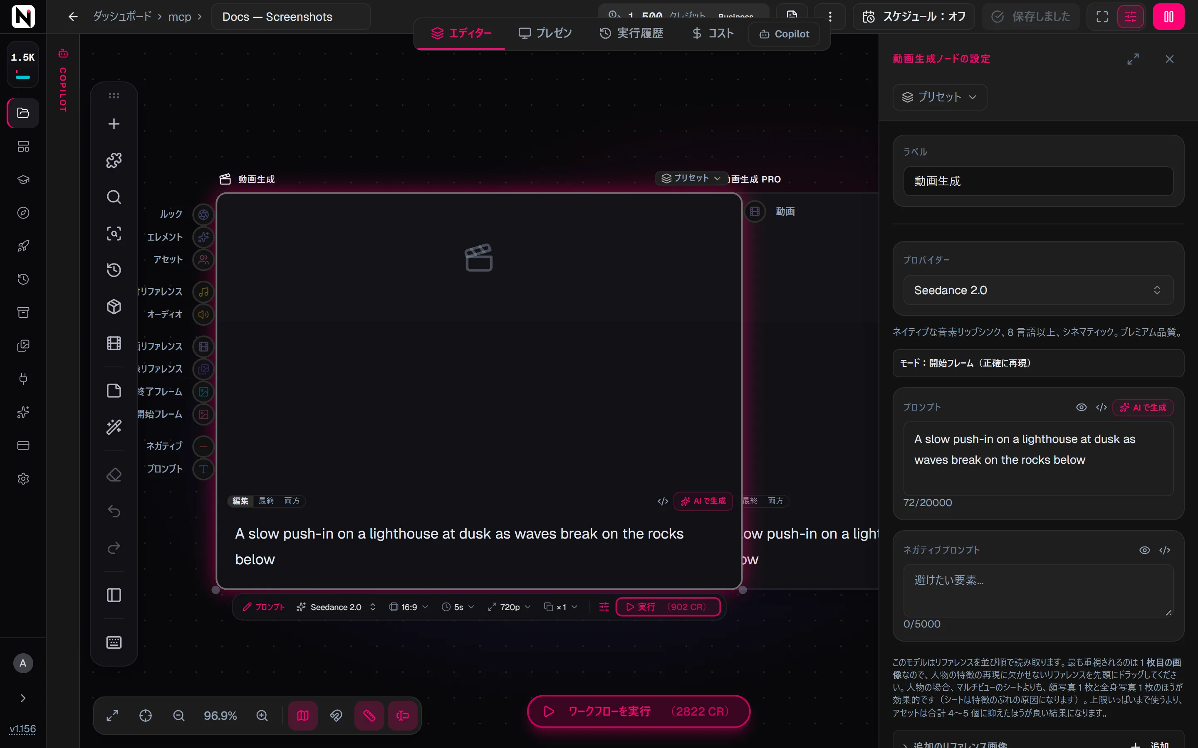Select the eraser tool
1198x748 pixels.
pyautogui.click(x=114, y=475)
